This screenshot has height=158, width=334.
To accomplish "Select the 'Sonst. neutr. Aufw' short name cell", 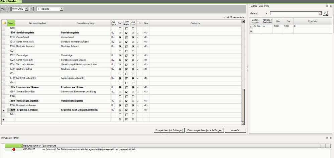I will pos(37,42).
